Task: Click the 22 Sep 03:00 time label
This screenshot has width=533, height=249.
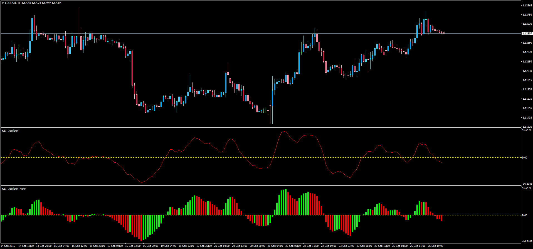Action: tap(293, 246)
